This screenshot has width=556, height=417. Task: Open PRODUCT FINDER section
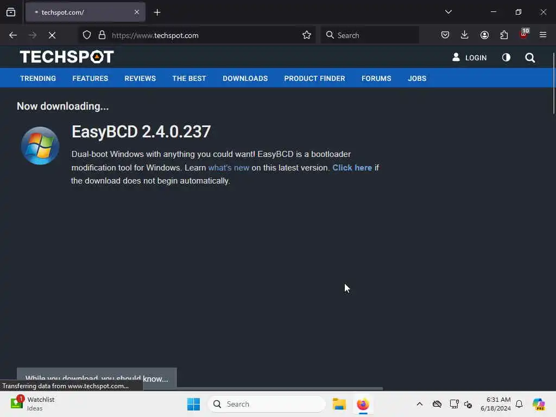314,78
